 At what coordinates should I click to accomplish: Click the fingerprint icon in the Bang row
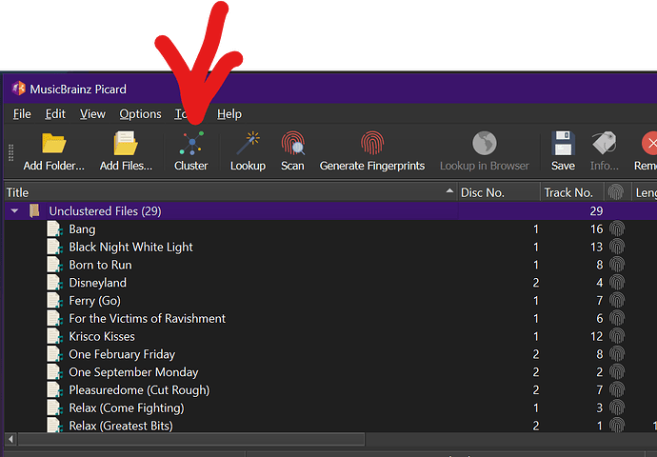(x=617, y=228)
